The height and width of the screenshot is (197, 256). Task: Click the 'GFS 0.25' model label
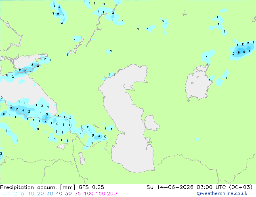91,187
